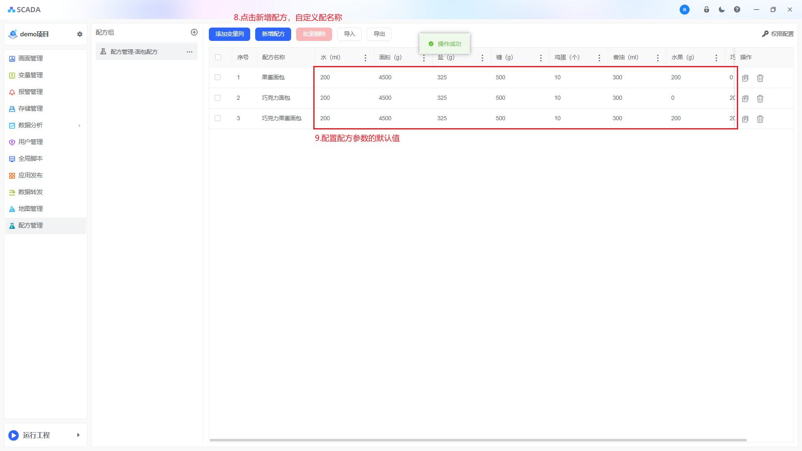Open more options for 配方管理-面包配方 group

click(190, 52)
